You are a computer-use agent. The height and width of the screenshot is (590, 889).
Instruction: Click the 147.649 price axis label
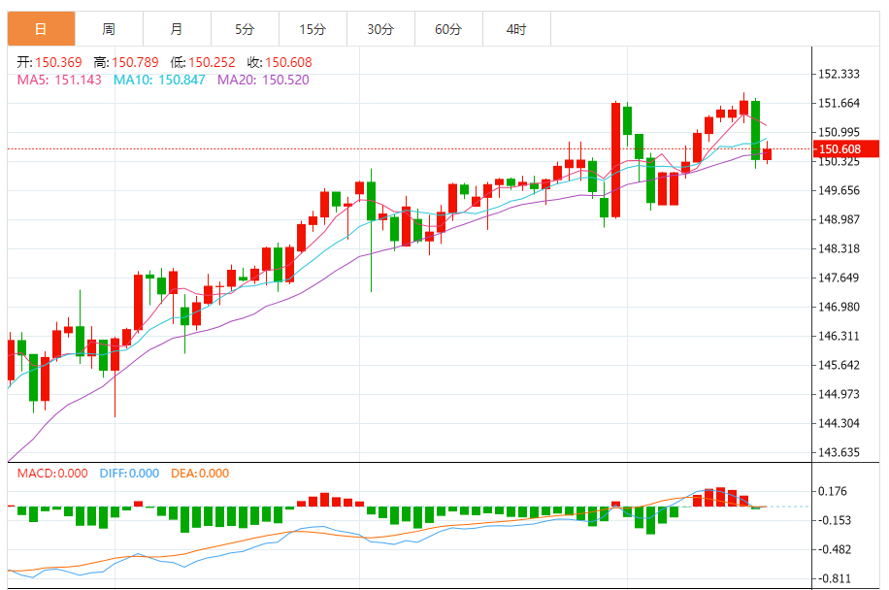[x=839, y=278]
